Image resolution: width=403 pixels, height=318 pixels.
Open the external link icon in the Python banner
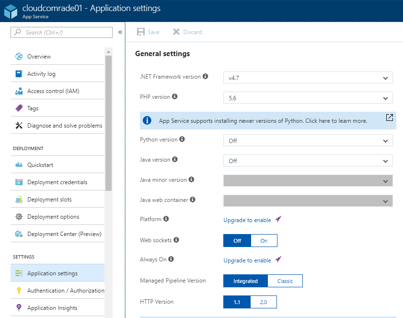click(390, 118)
